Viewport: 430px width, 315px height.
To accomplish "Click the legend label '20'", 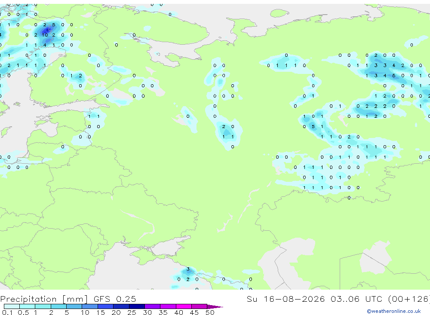I will point(116,312).
